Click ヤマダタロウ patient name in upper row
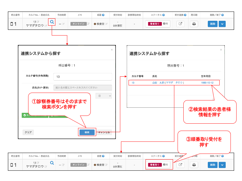242x181 pixels. coord(35,26)
